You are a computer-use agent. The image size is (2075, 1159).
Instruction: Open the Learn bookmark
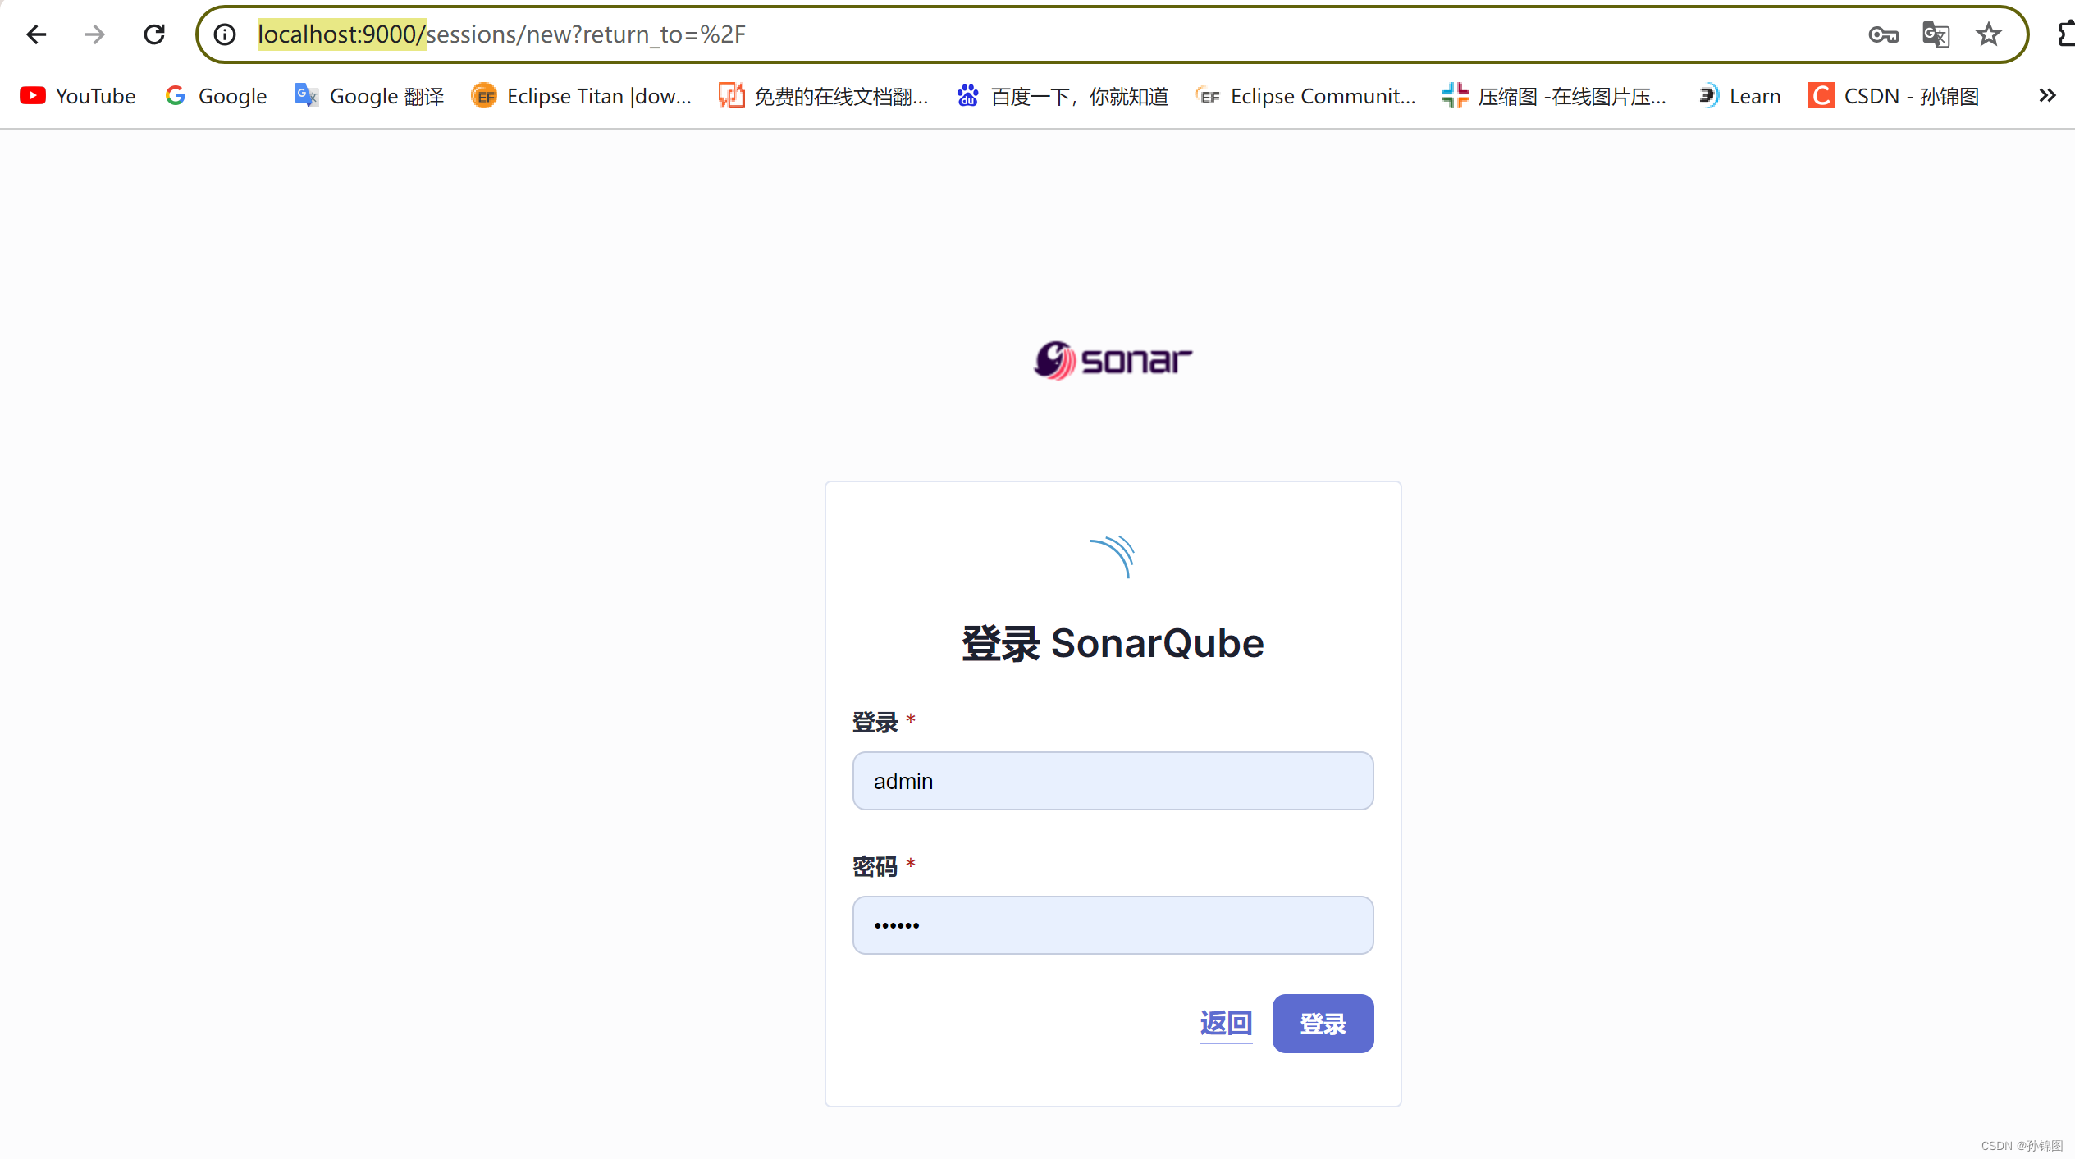click(1739, 96)
